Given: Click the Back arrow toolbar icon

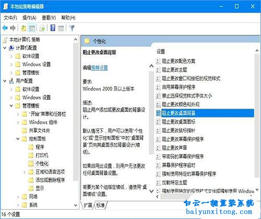Looking at the screenshot, I should 5,28.
